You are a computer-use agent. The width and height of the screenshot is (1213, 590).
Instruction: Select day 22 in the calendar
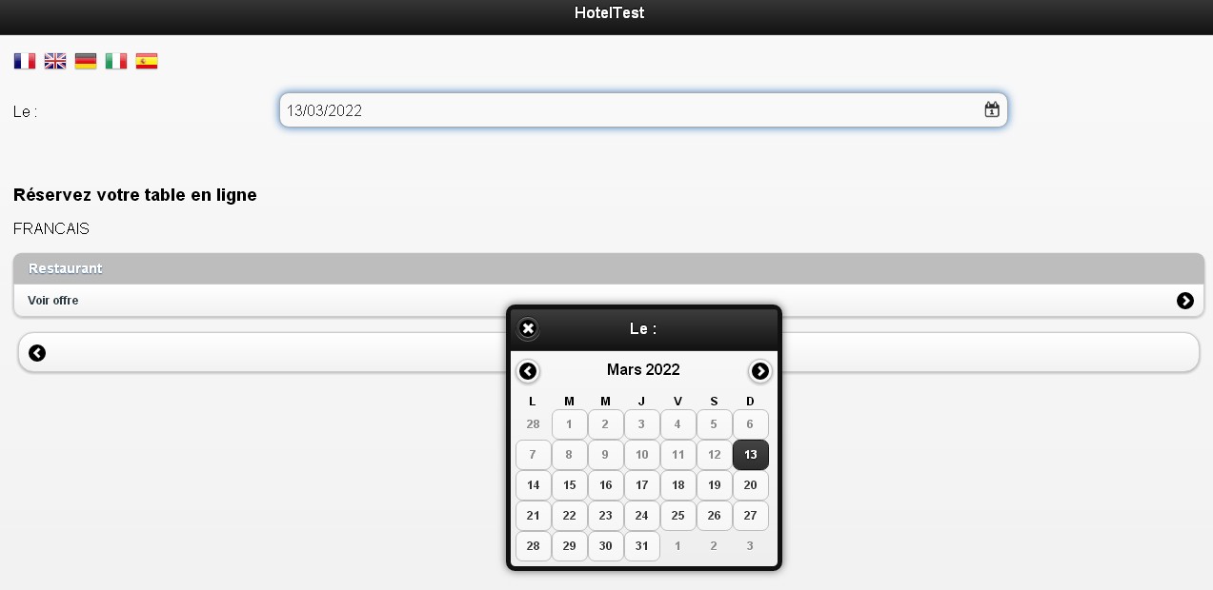tap(570, 516)
